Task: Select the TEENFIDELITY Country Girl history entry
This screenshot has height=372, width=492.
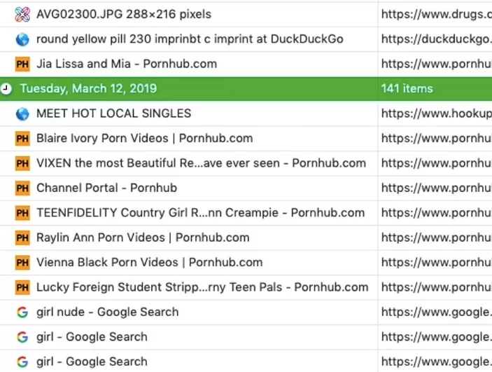Action: (200, 213)
